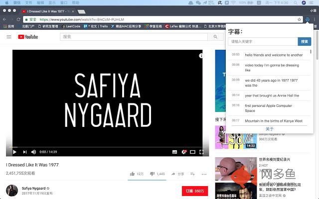Viewport: 319px width, 199px height.
Task: Open the player settings gear
Action: pos(184,152)
